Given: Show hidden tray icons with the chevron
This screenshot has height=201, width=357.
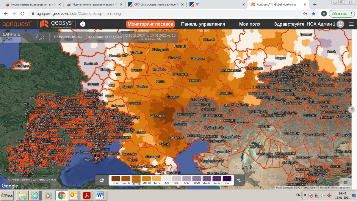Looking at the screenshot, I should point(305,195).
